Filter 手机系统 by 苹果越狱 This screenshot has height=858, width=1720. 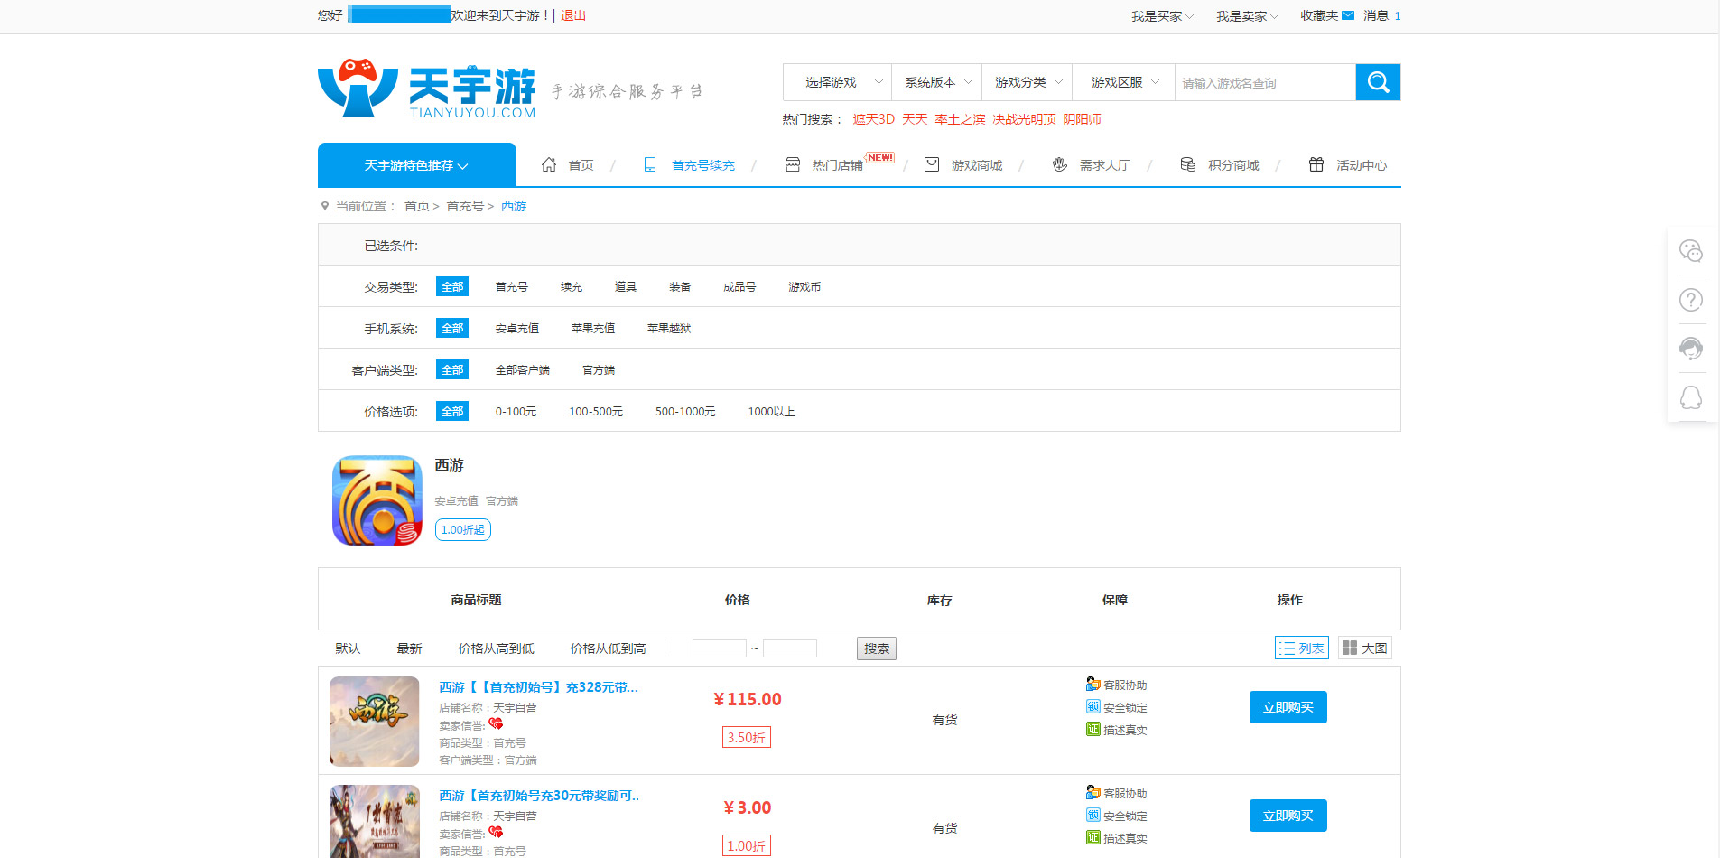669,328
